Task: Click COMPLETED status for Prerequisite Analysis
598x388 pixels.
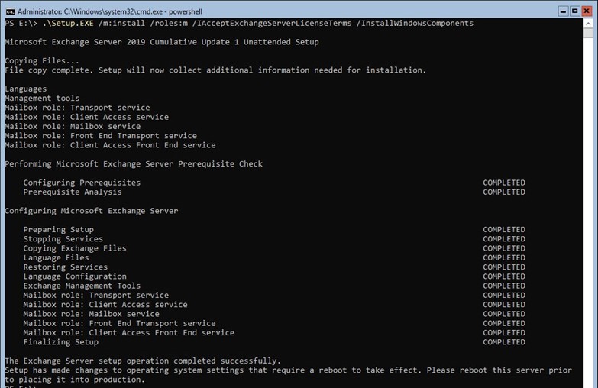Action: tap(504, 192)
